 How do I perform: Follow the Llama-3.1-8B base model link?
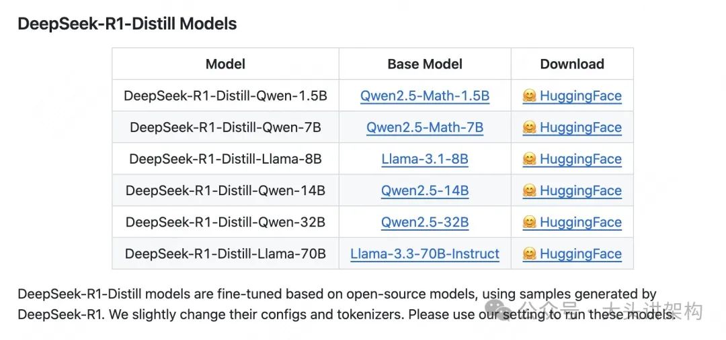click(425, 159)
